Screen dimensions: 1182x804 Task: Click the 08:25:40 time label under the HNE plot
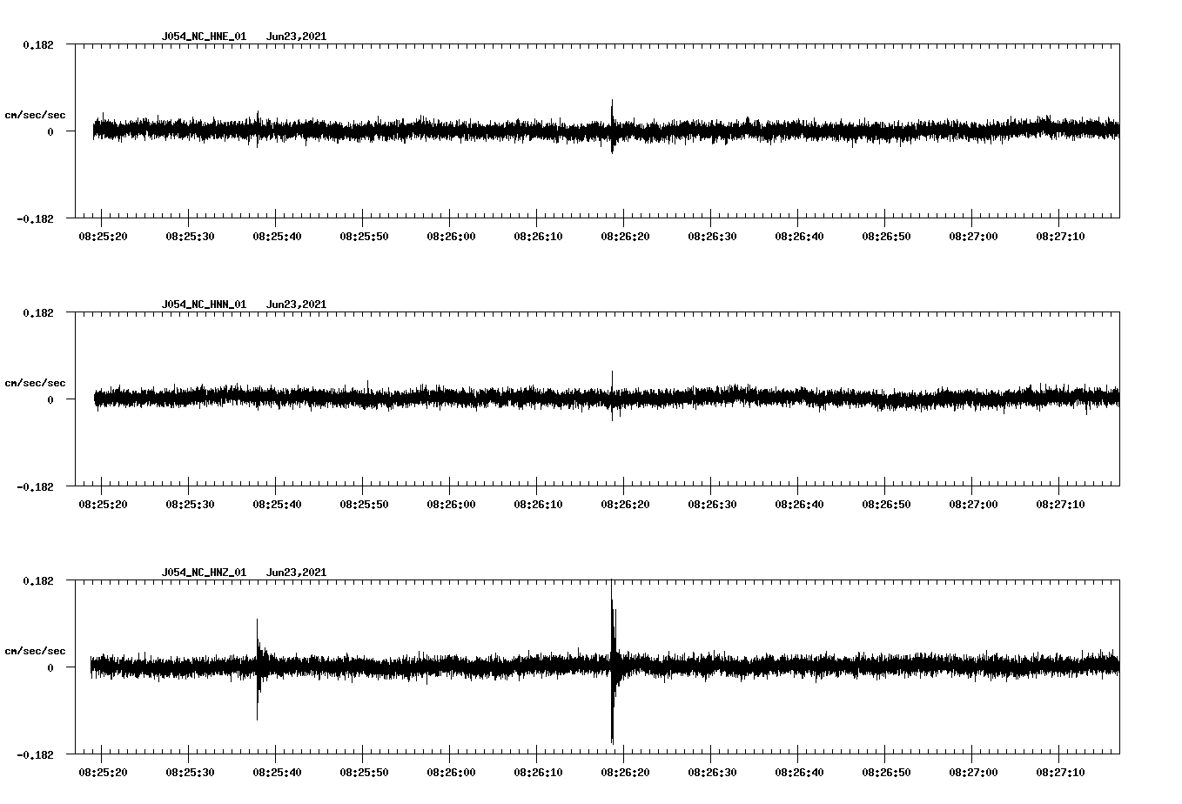coord(277,237)
